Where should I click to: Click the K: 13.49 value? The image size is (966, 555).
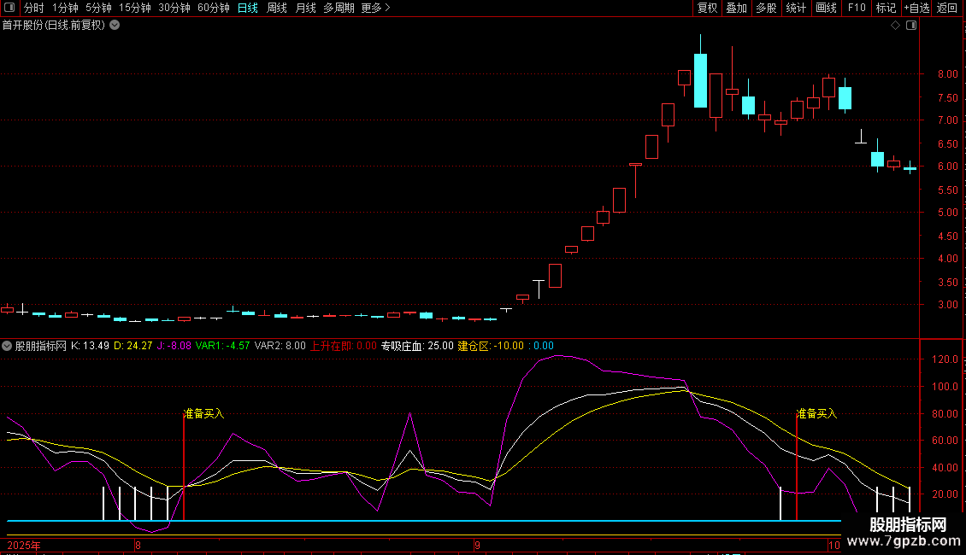(x=90, y=346)
